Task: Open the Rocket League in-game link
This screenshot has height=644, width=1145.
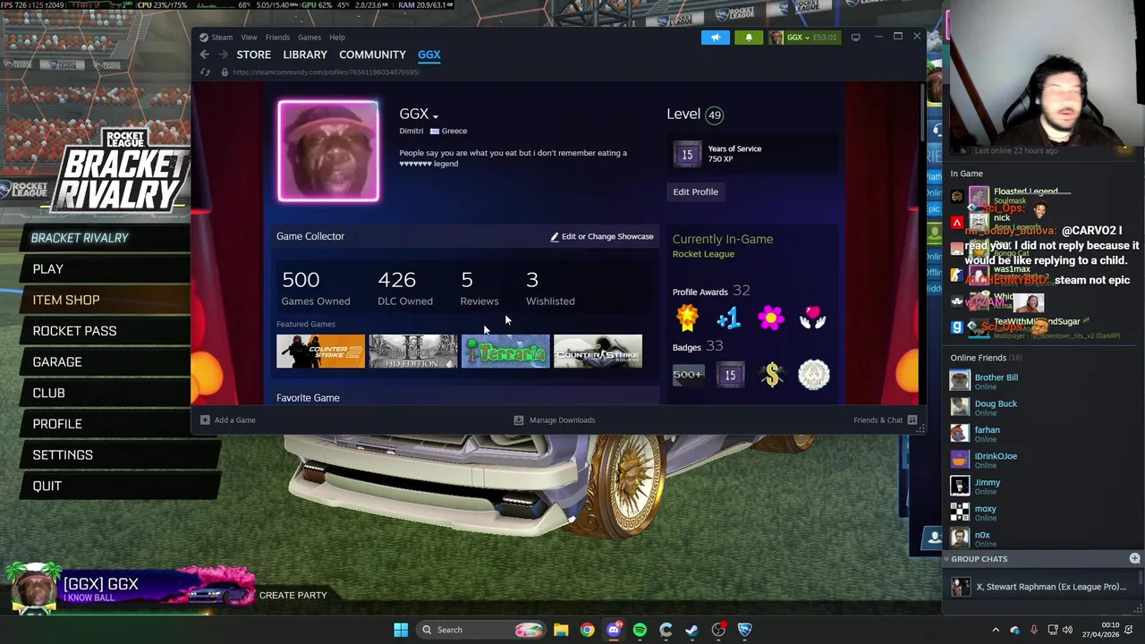Action: tap(703, 254)
